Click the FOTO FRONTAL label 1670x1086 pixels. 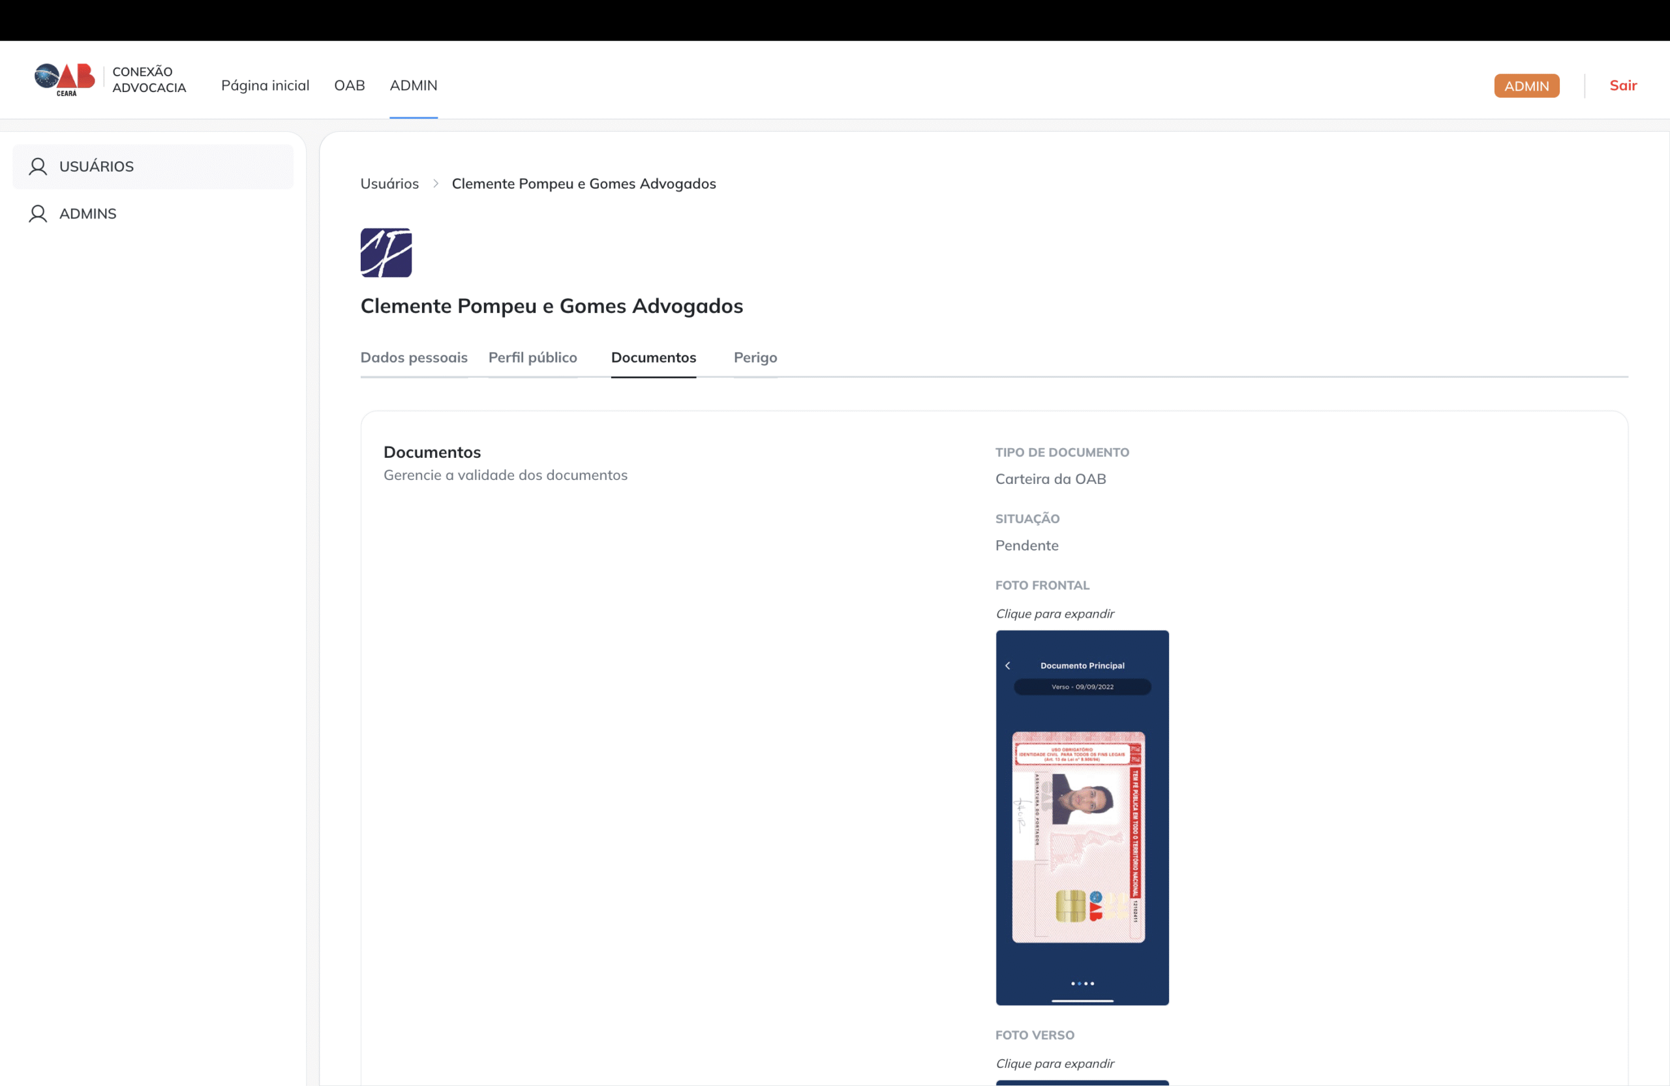[x=1042, y=585]
